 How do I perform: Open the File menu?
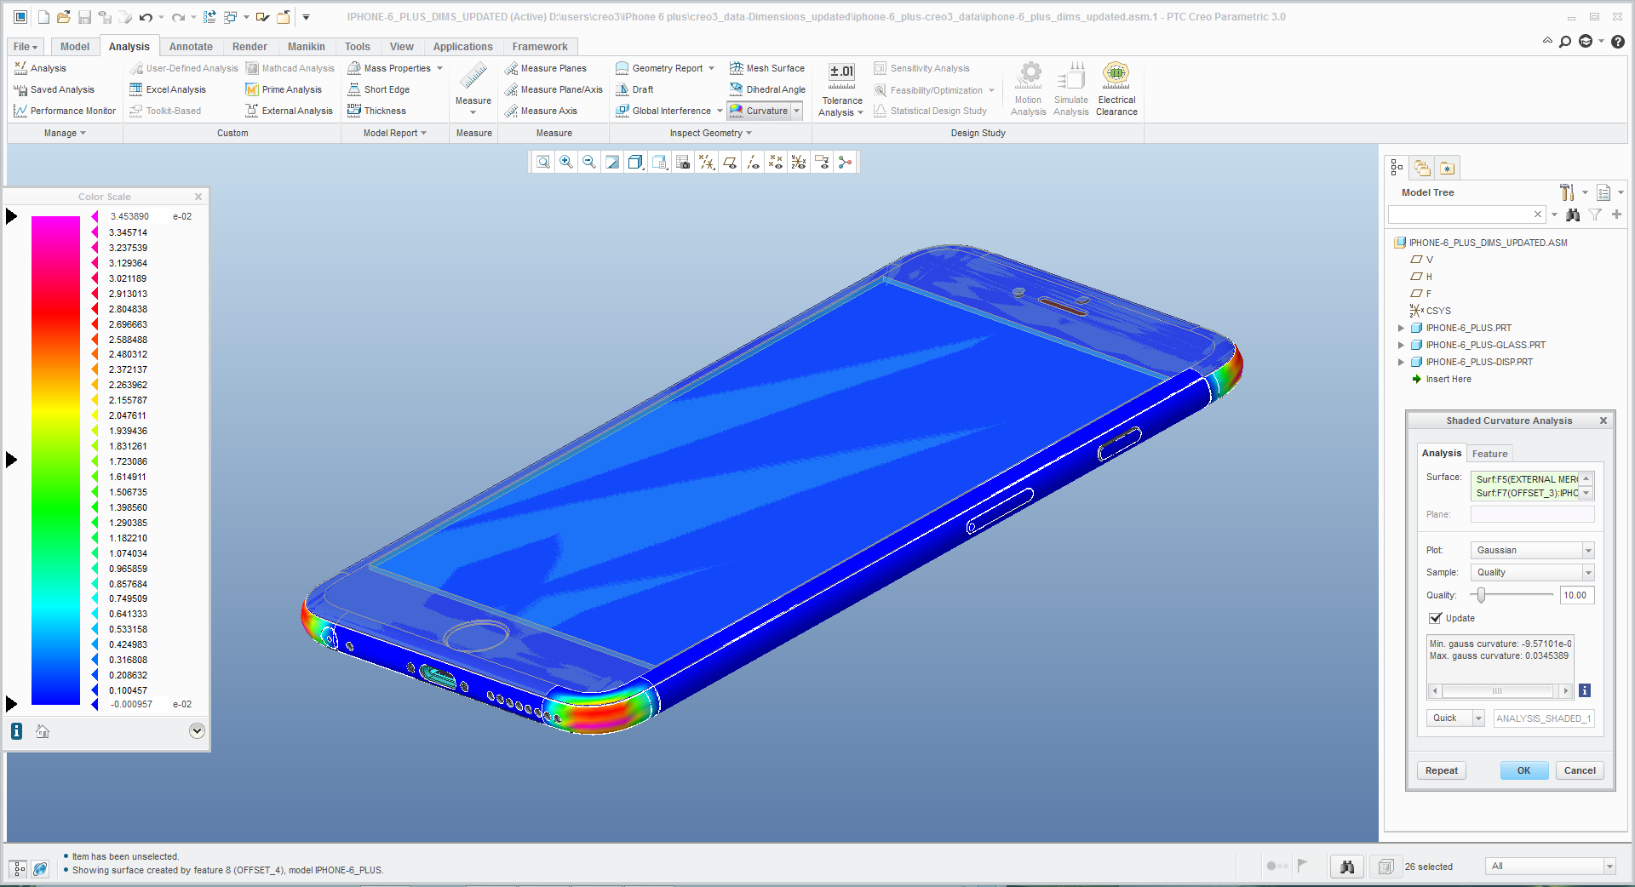(26, 47)
